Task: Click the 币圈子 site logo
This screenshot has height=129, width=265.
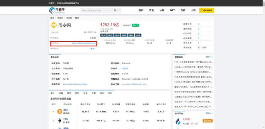Action: [57, 10]
